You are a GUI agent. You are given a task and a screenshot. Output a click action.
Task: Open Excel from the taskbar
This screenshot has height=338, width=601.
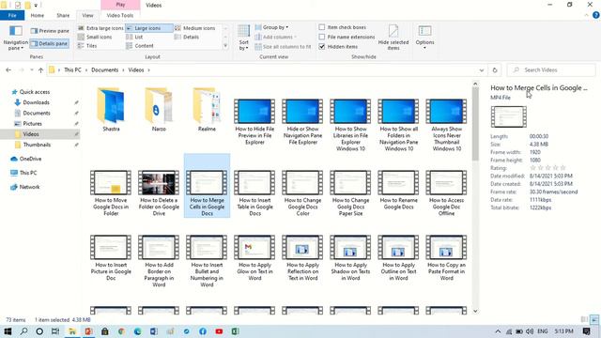[235, 331]
